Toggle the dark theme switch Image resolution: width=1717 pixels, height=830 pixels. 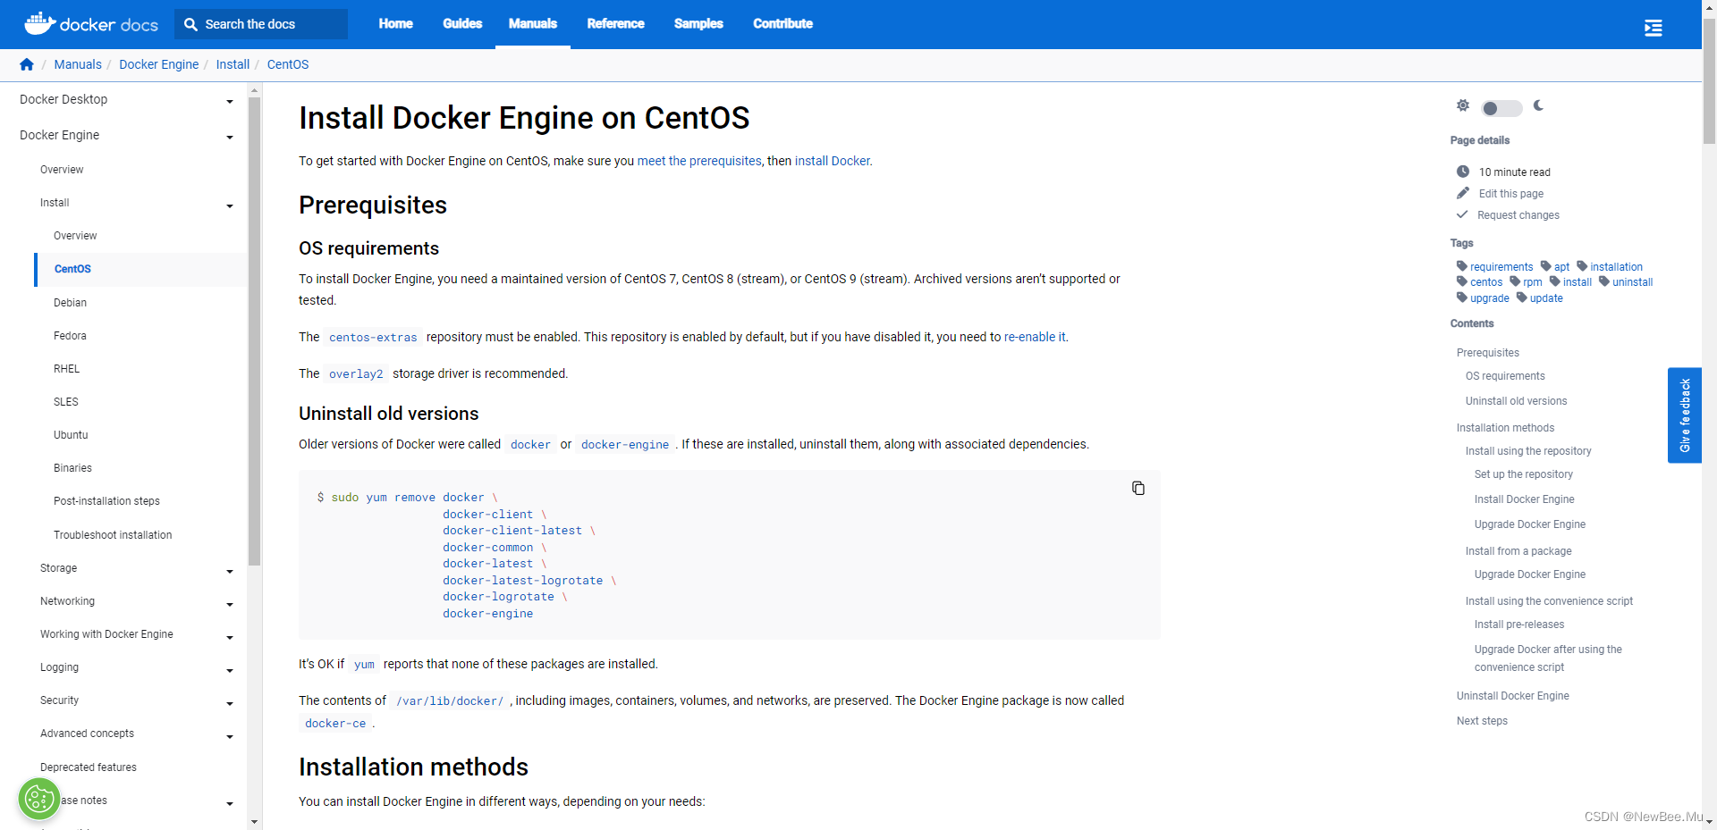[x=1501, y=108]
